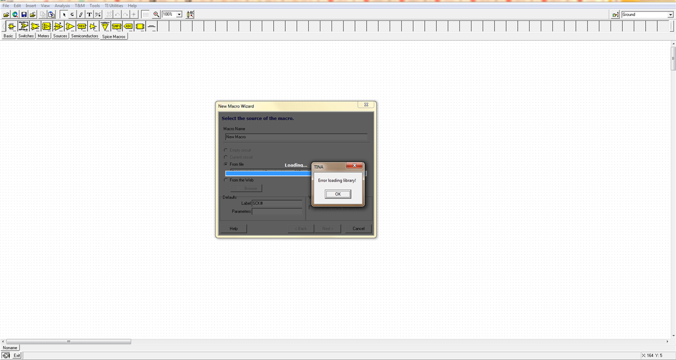Open the Help menu
The image size is (676, 360).
[132, 5]
